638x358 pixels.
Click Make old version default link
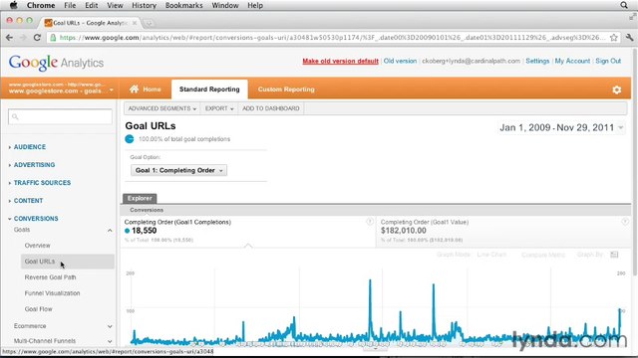coord(340,61)
